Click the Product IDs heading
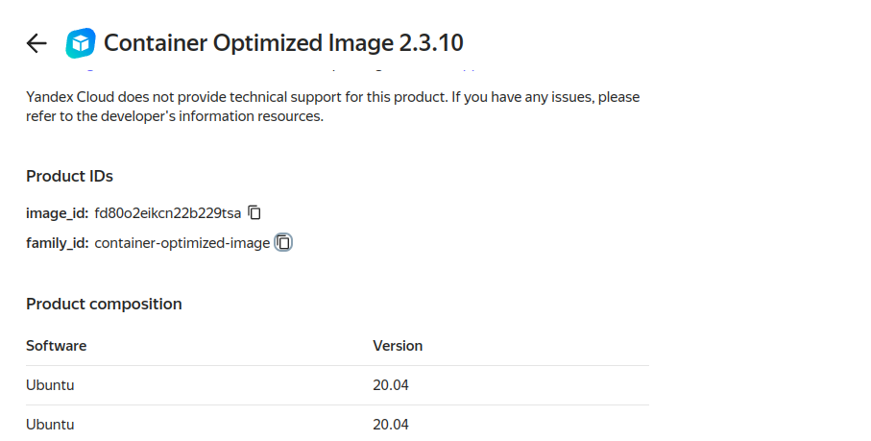Viewport: 871px width, 441px height. click(x=69, y=176)
